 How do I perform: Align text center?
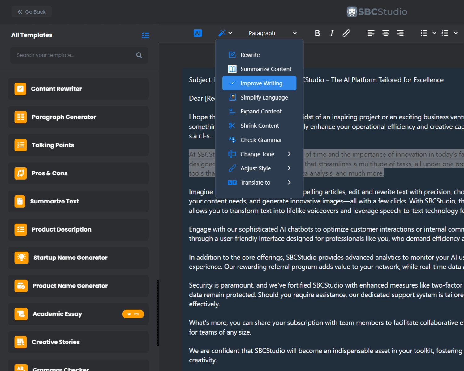[385, 33]
